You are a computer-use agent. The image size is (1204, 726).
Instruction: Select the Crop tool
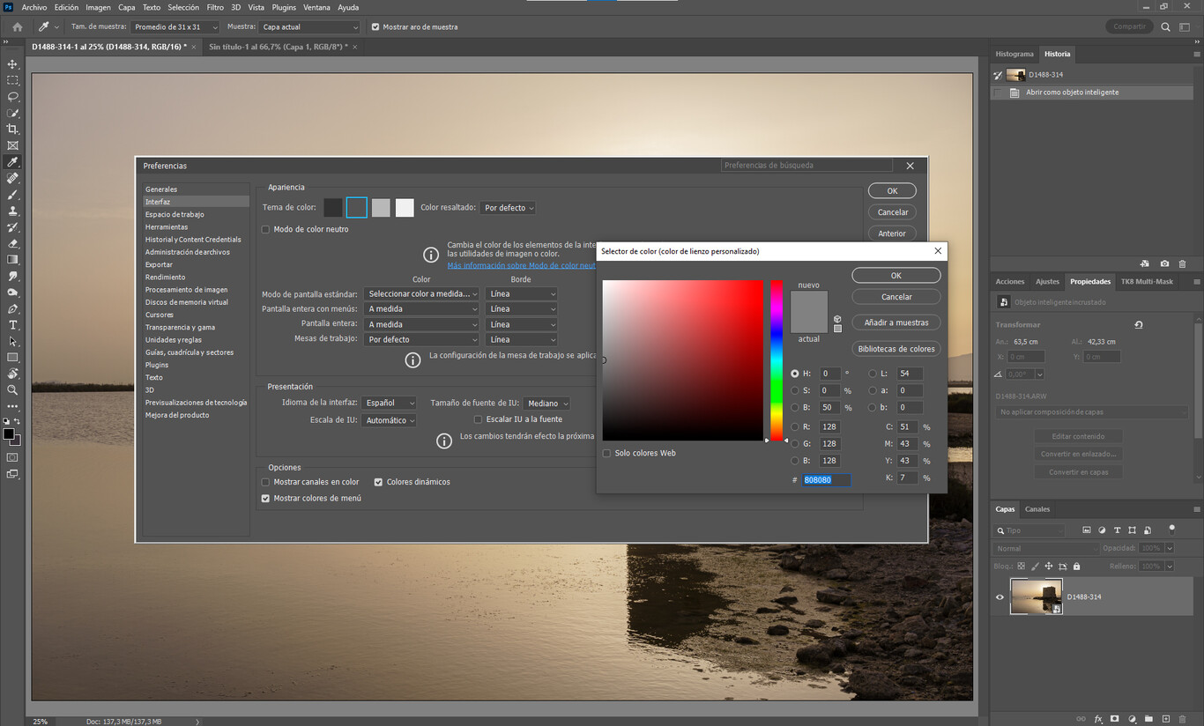pyautogui.click(x=12, y=129)
